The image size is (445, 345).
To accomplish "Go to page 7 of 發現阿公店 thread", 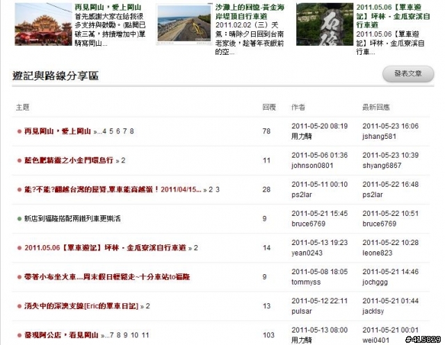I will coord(112,335).
